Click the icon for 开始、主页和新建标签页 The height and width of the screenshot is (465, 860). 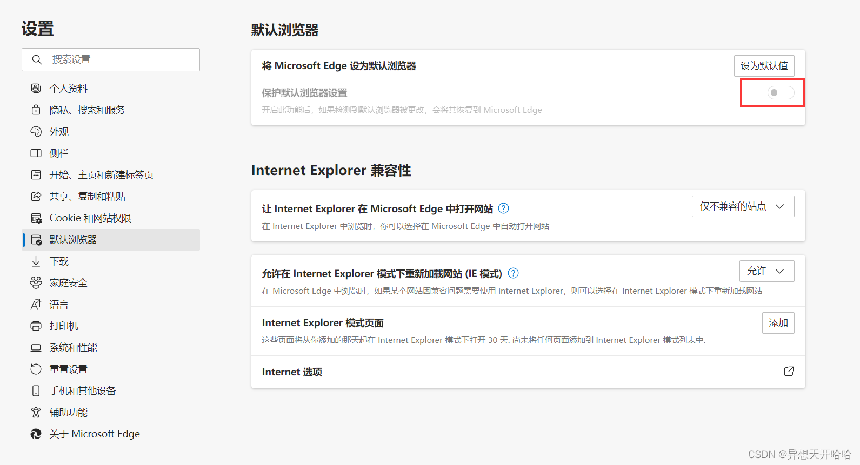[36, 174]
